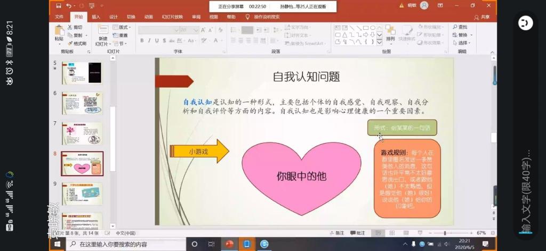This screenshot has height=251, width=546.
Task: Toggle Bold text formatting
Action: [x=142, y=41]
